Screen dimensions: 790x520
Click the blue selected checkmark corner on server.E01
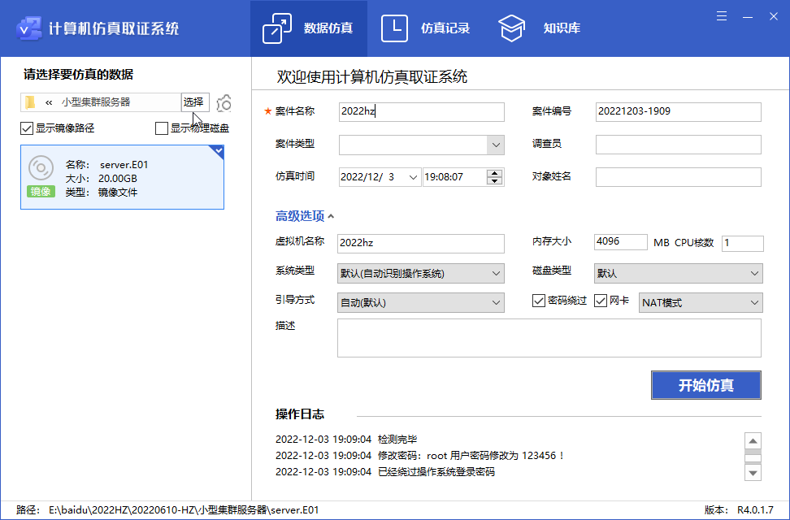coord(219,150)
